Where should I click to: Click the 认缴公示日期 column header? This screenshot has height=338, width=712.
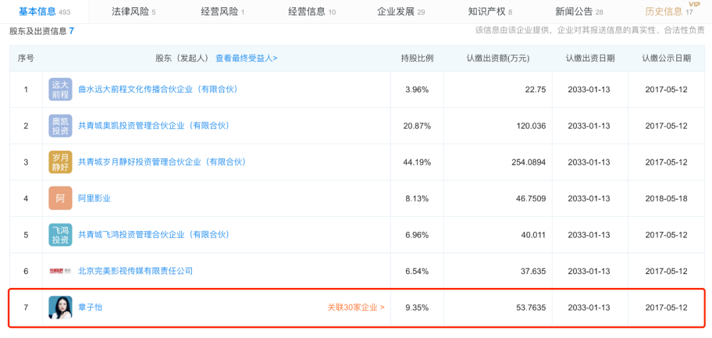(666, 58)
